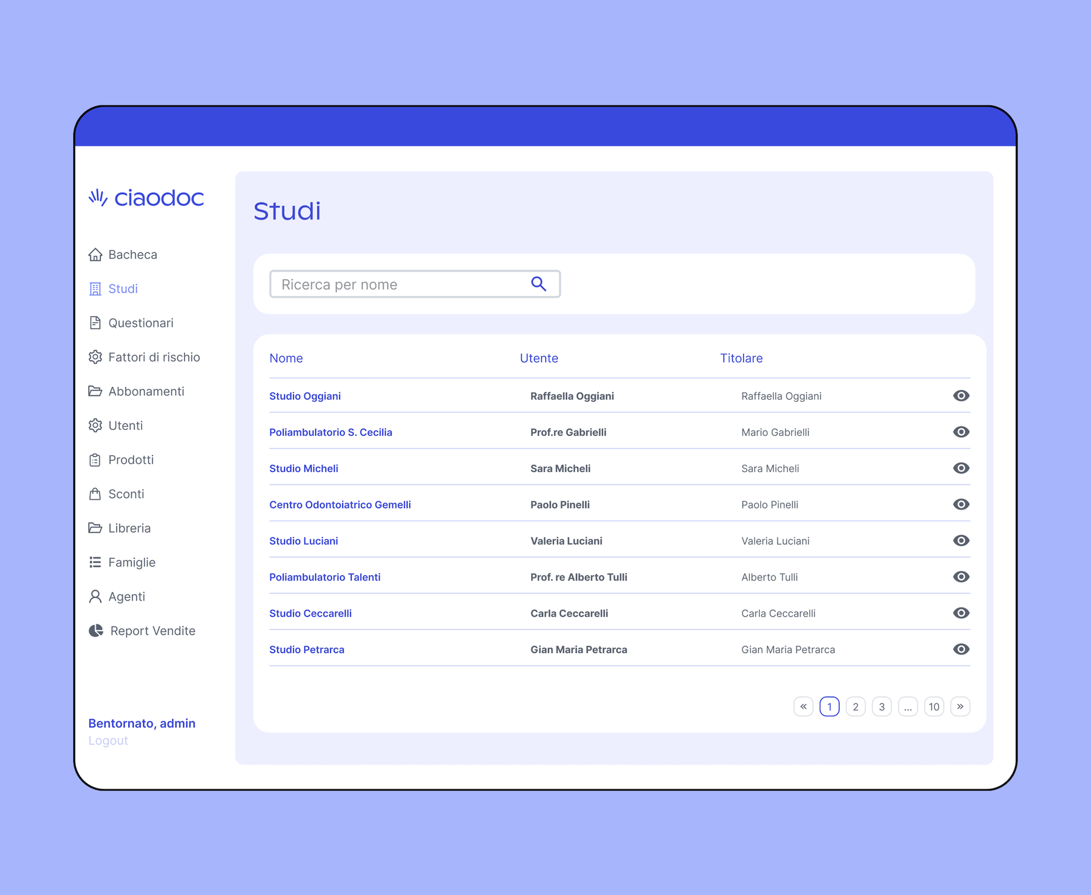The height and width of the screenshot is (895, 1091).
Task: Click the Questionari document icon
Action: pos(95,323)
